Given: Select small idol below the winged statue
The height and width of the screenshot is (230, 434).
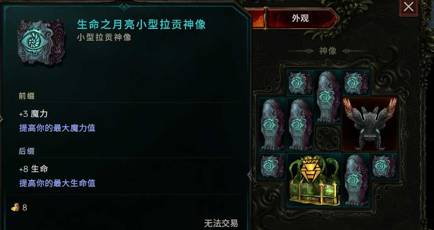Looking at the screenshot, I should (384, 166).
